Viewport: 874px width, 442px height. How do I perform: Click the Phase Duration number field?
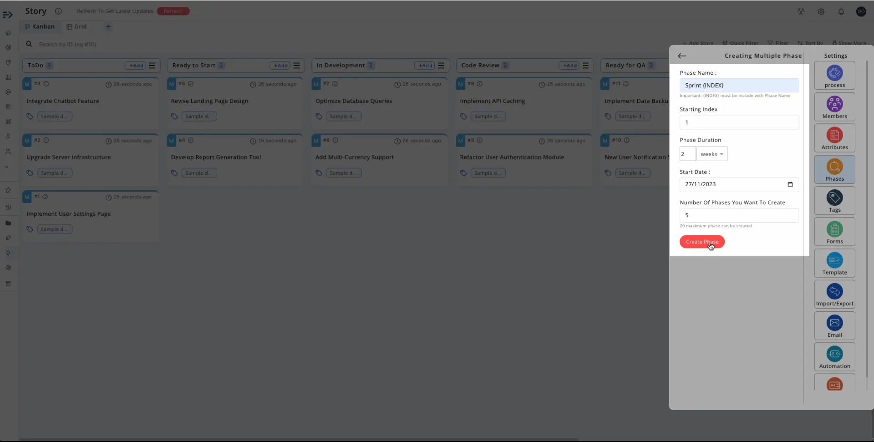687,154
